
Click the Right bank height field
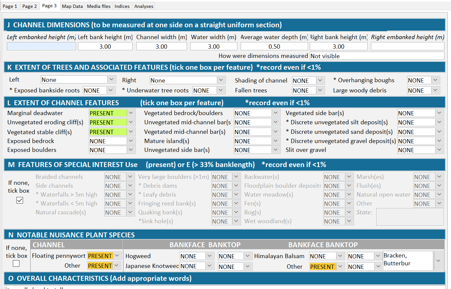[338, 46]
